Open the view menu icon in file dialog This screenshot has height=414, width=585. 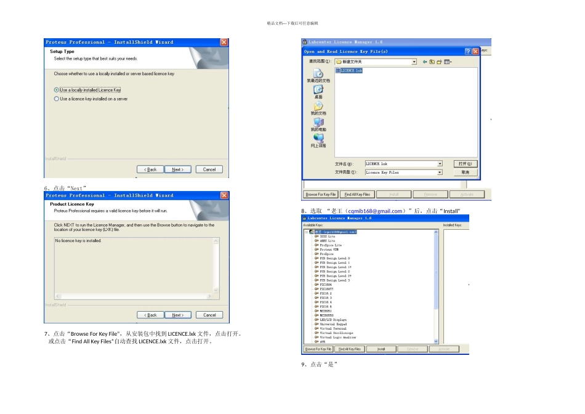tap(447, 62)
